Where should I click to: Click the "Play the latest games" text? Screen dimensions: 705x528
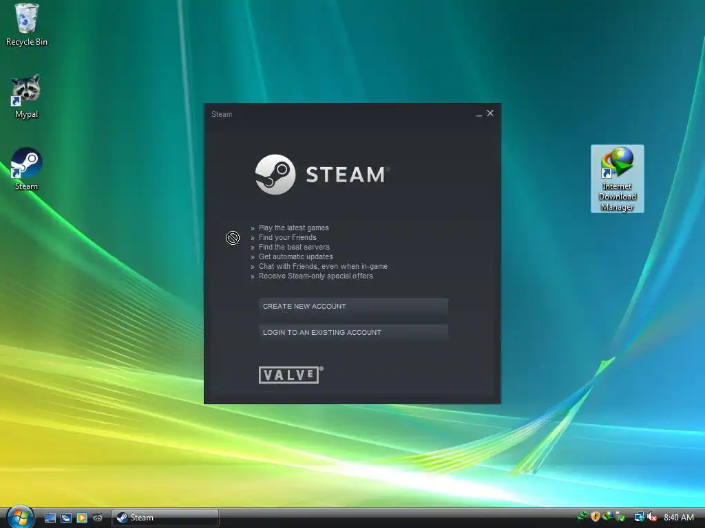click(293, 228)
